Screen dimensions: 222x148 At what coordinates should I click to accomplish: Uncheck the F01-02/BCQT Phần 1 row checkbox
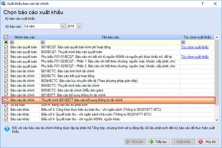pos(6,62)
